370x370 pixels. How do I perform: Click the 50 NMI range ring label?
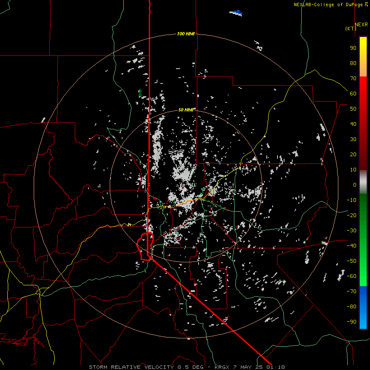pos(186,110)
